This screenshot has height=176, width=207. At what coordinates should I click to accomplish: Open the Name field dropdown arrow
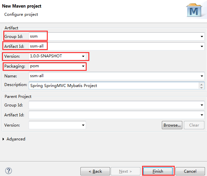[202, 76]
